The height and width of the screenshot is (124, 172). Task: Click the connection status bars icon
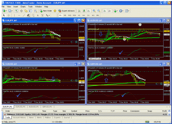[x=147, y=122]
